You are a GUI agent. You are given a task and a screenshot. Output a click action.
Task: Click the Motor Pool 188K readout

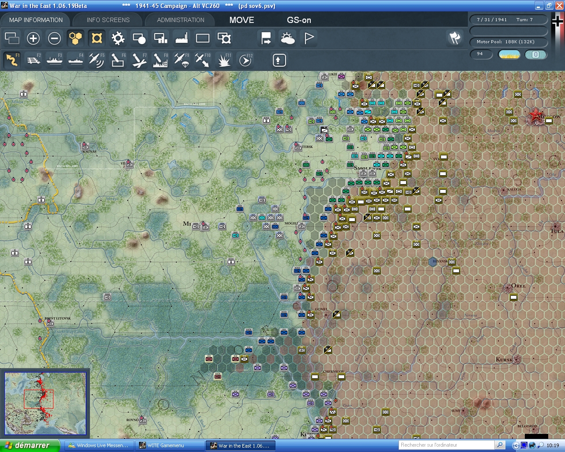(x=508, y=42)
